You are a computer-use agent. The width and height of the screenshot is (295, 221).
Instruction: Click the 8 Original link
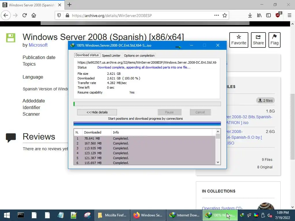(265, 167)
